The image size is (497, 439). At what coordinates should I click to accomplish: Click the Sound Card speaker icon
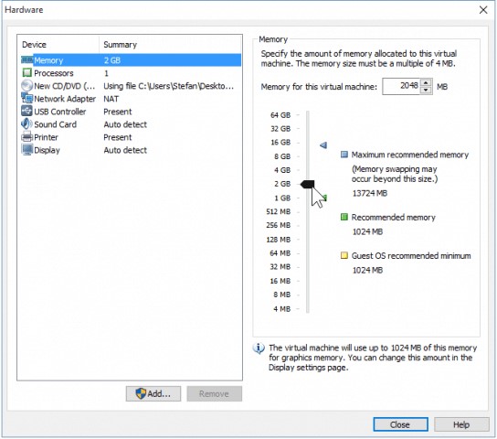(26, 123)
